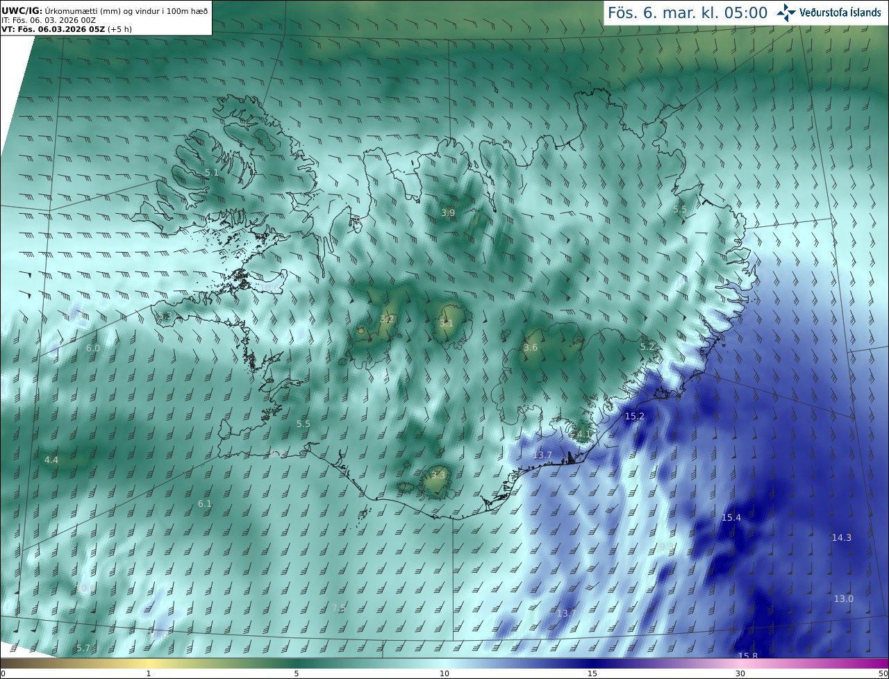Screen dimensions: 889x679
Task: Select the 1 tick label on the color scale
Action: pyautogui.click(x=149, y=674)
